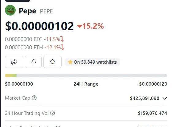Click the red 15.2% down indicator
Viewport: 173px width, 127px height.
90,26
